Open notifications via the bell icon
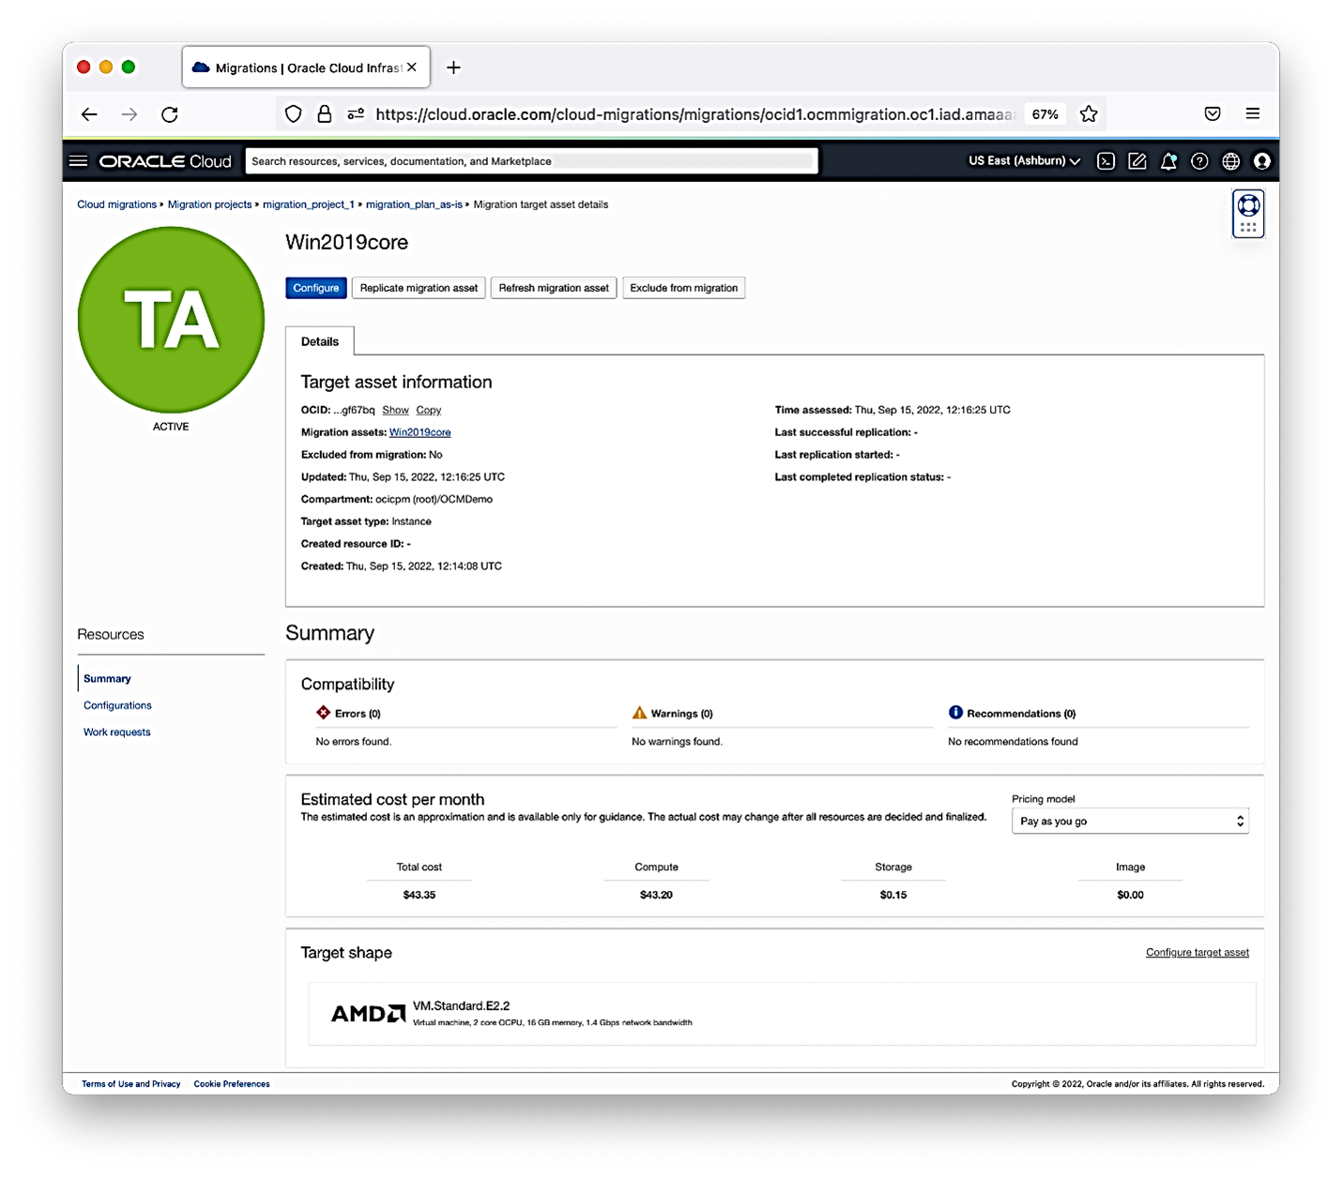1342x1177 pixels. point(1168,160)
